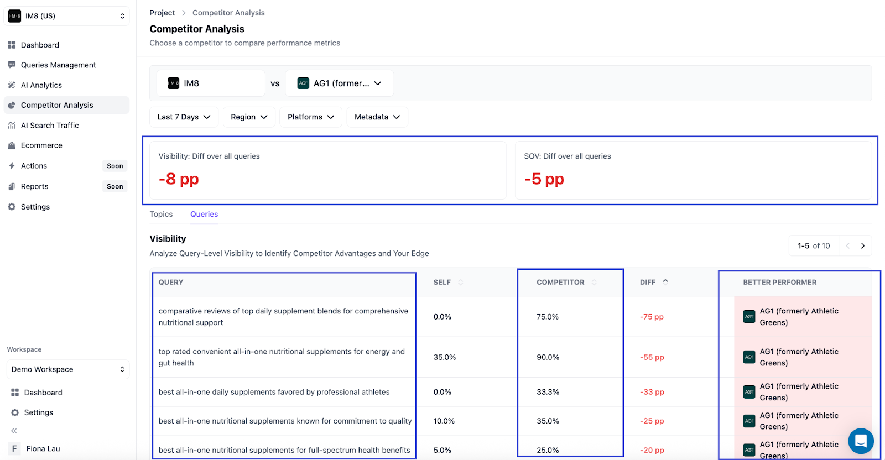Image resolution: width=885 pixels, height=460 pixels.
Task: Click the Queries Management chat icon
Action: [12, 65]
